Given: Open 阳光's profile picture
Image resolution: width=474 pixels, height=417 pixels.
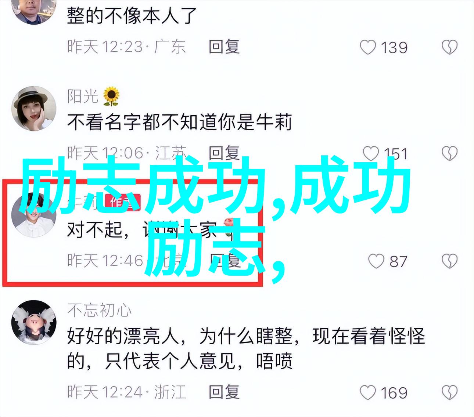Looking at the screenshot, I should click(33, 108).
